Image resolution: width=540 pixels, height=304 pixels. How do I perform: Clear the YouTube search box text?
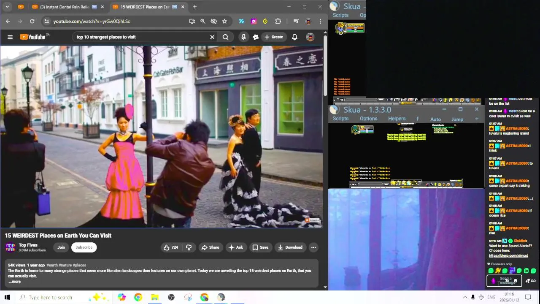[x=212, y=37]
